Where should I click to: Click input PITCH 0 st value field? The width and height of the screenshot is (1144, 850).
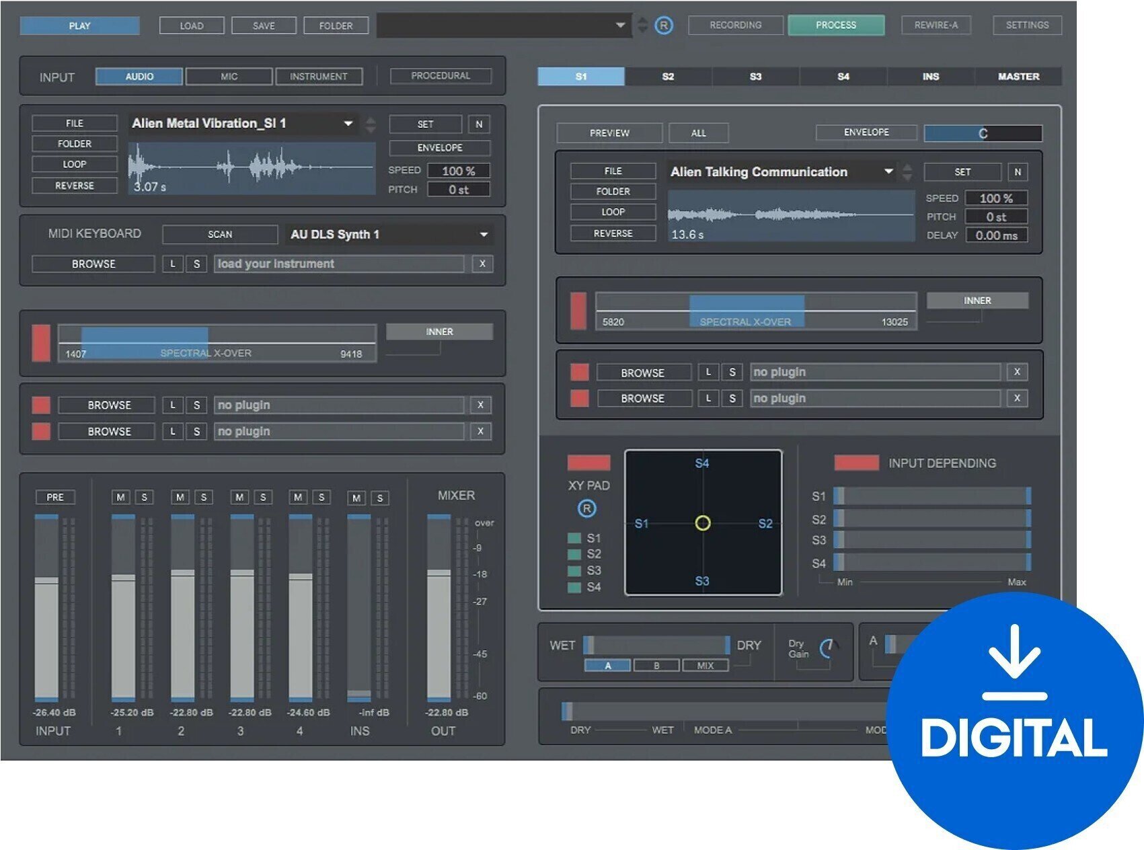click(459, 190)
